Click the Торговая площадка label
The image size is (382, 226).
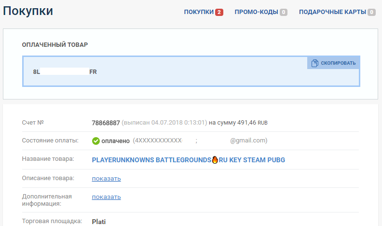click(x=52, y=221)
